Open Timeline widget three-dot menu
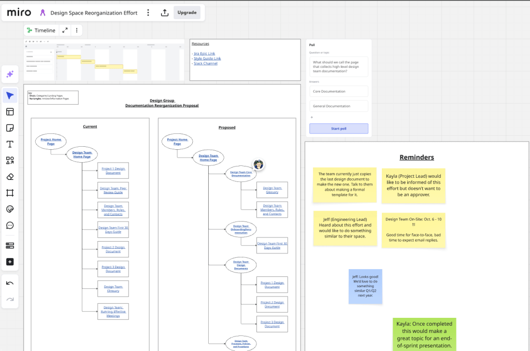 pyautogui.click(x=77, y=31)
